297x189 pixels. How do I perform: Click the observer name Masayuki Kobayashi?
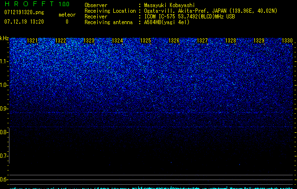(170, 5)
